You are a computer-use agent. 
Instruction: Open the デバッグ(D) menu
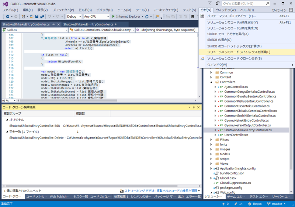pyautogui.click(x=104, y=10)
